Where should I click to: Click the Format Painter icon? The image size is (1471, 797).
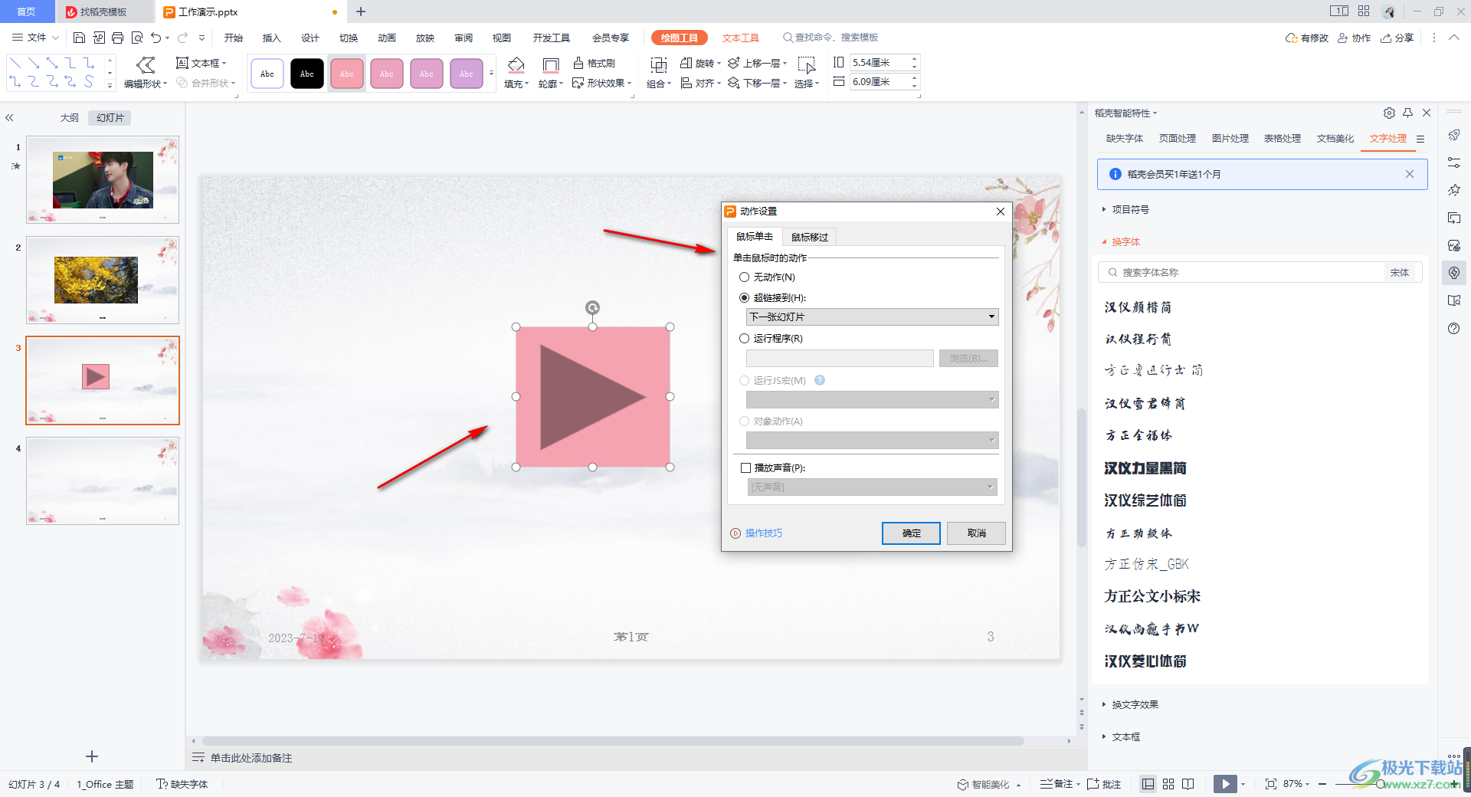click(594, 63)
